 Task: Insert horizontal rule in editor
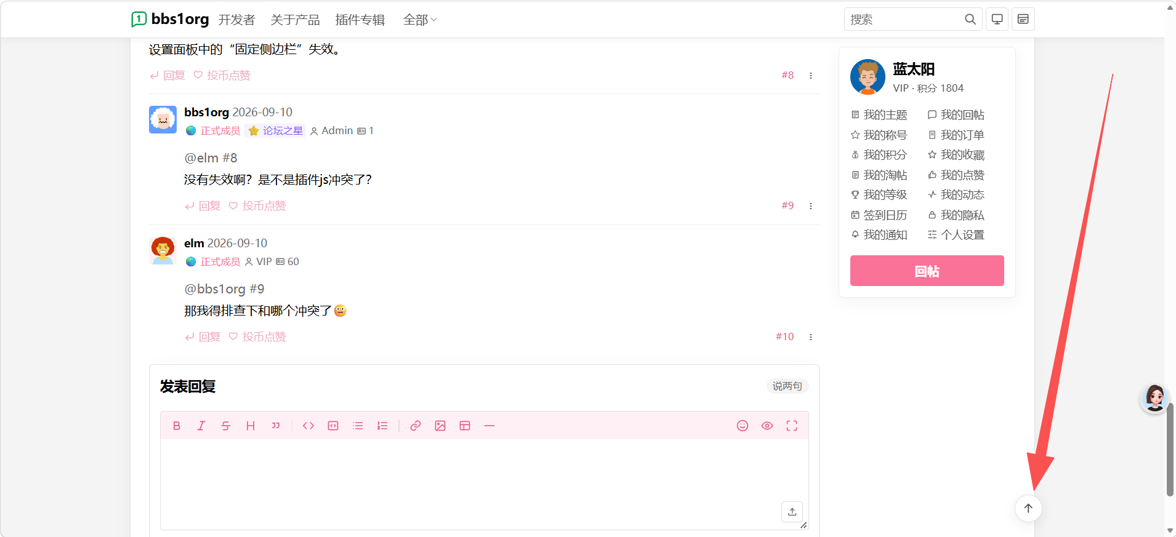tap(489, 426)
